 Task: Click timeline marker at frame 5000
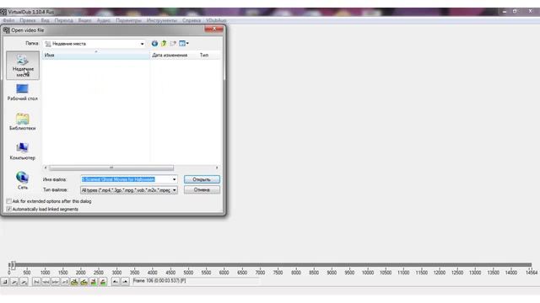tap(188, 273)
